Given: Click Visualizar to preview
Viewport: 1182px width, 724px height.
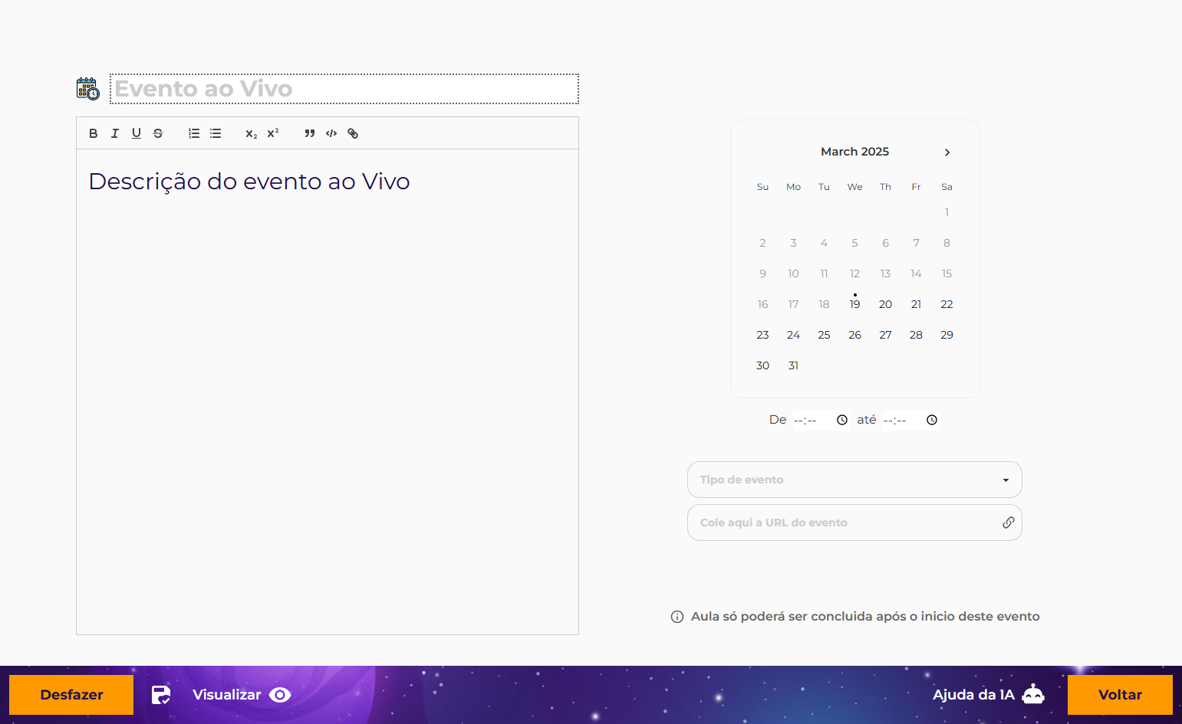Looking at the screenshot, I should [x=242, y=695].
